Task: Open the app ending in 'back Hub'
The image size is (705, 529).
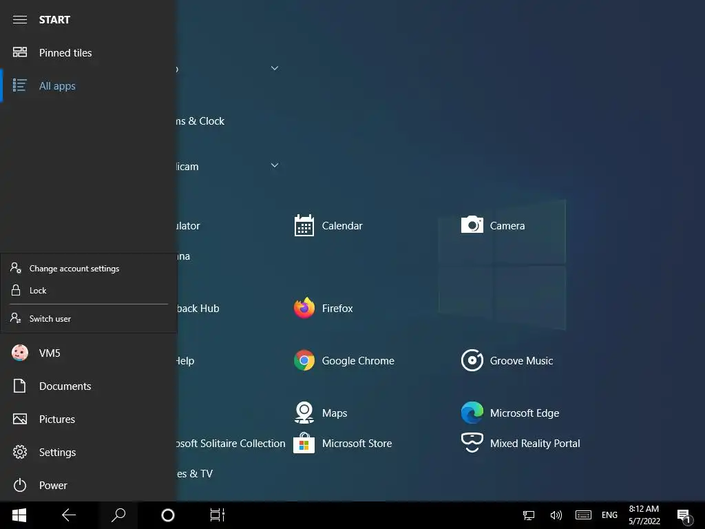Action: click(198, 309)
